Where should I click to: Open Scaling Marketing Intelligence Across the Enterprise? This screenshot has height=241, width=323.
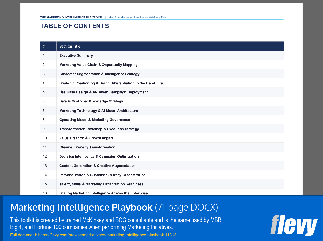tap(103, 193)
